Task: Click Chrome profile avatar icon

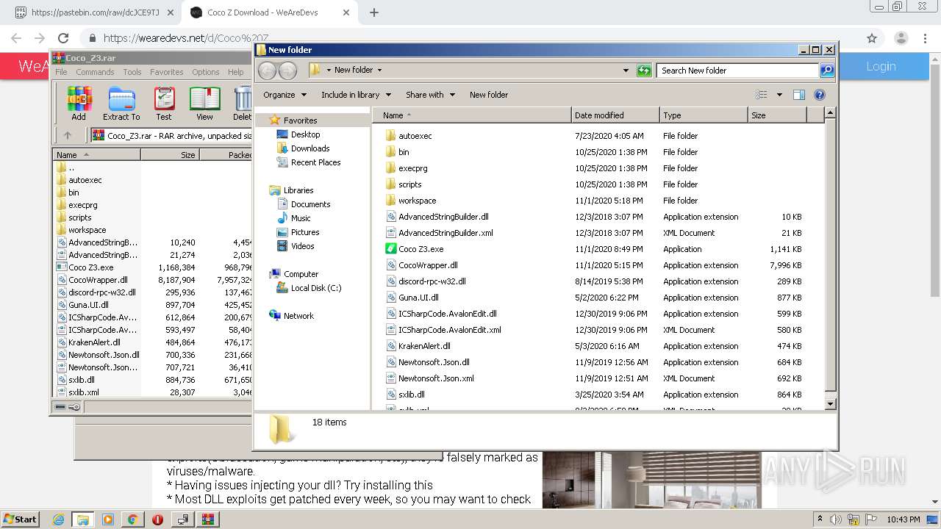Action: (901, 38)
